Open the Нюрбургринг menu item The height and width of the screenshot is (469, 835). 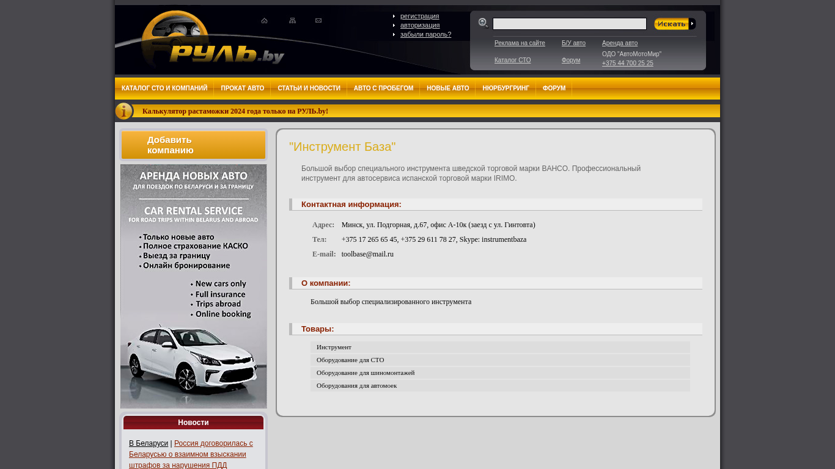pyautogui.click(x=506, y=89)
